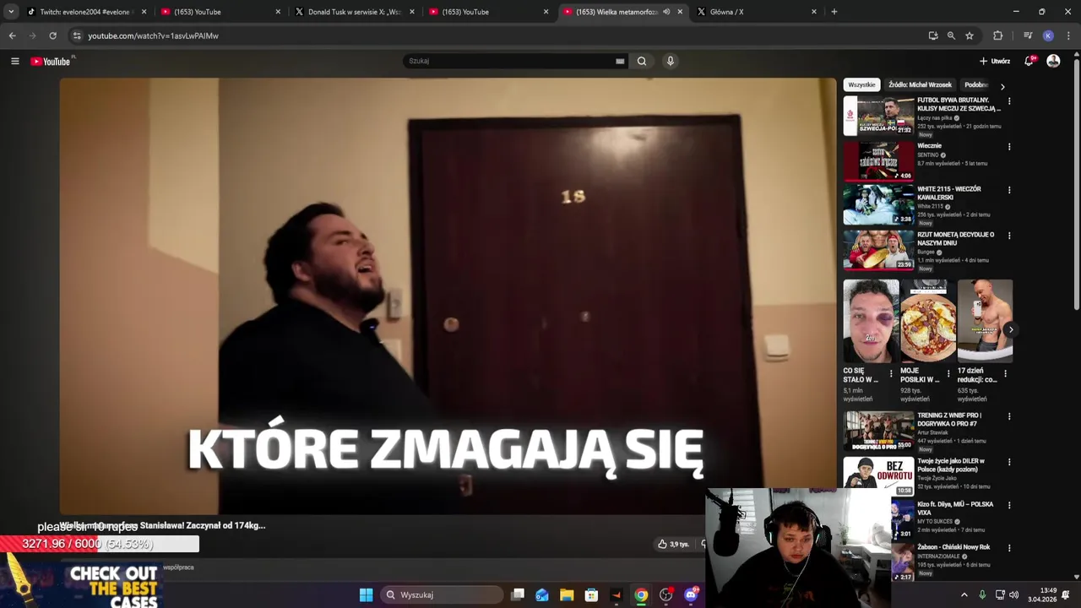Show more Shorts with the right arrow
Image resolution: width=1081 pixels, height=608 pixels.
[x=1011, y=330]
